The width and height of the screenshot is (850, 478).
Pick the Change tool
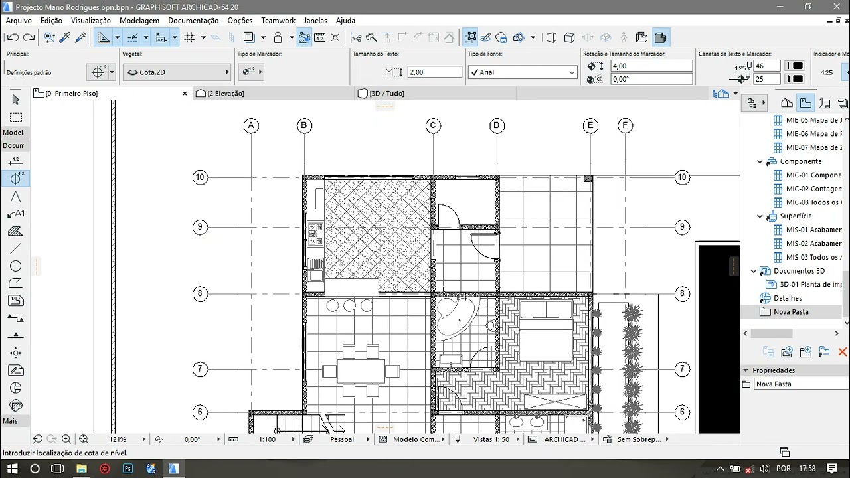tap(16, 405)
